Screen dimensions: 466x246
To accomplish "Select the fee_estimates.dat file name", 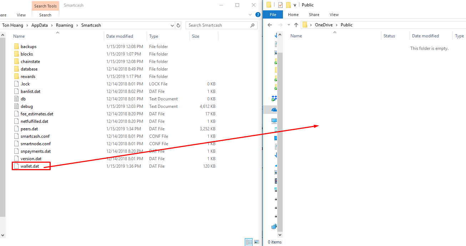I will (37, 114).
